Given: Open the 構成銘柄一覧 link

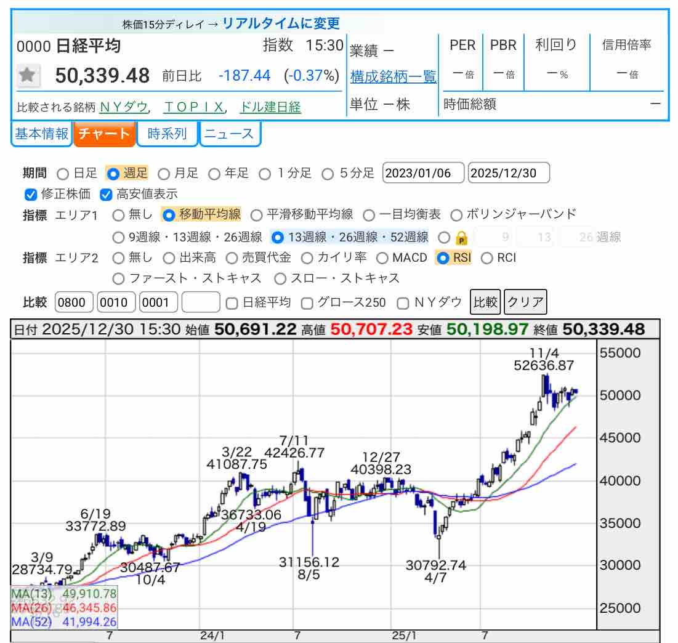Looking at the screenshot, I should [x=393, y=77].
